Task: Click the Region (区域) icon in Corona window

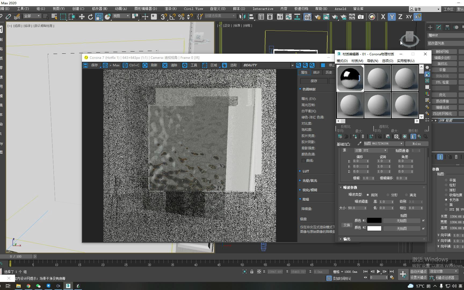Action: coord(205,65)
